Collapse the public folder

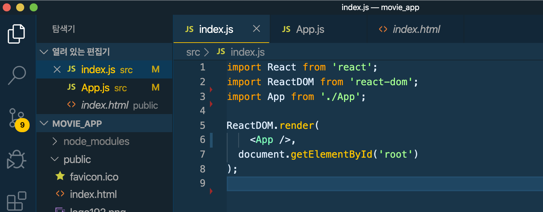click(104, 159)
